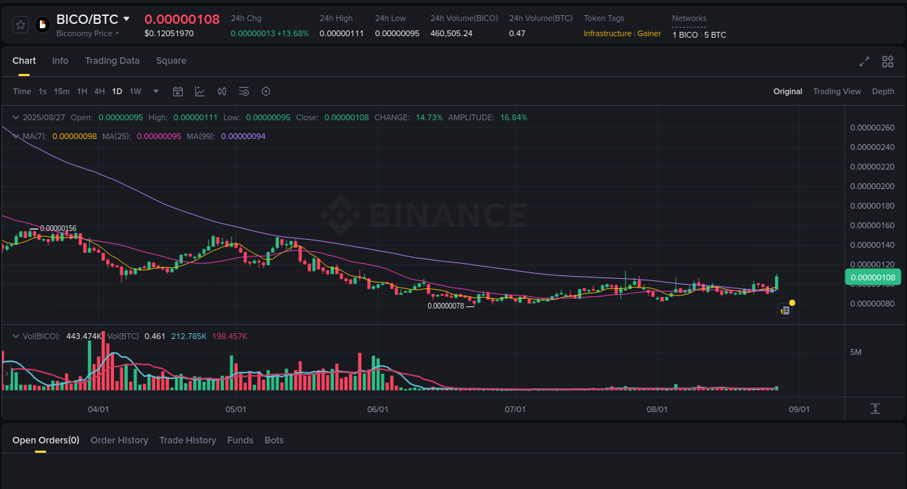
Task: Open the date range calendar picker
Action: tap(178, 91)
